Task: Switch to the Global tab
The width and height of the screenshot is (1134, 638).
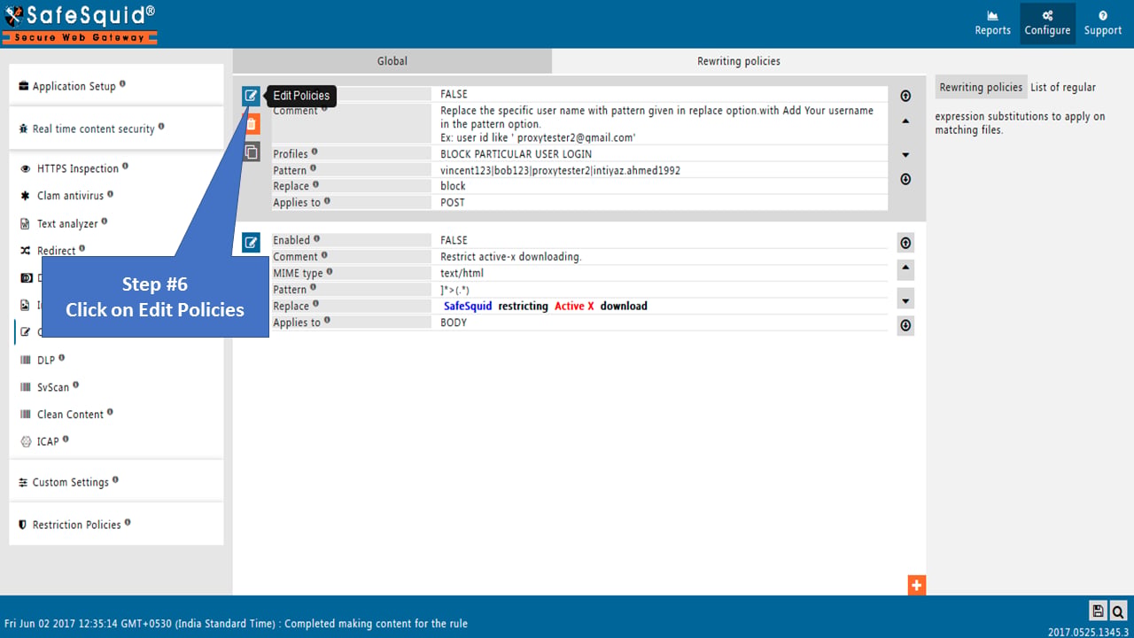Action: (392, 61)
